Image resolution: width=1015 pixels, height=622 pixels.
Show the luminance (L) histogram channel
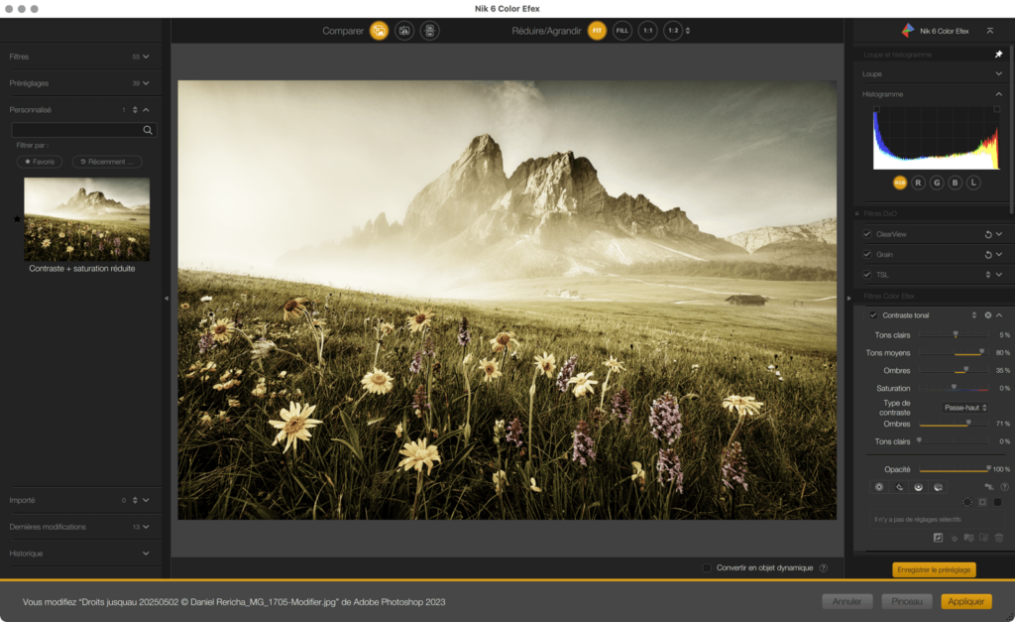[x=973, y=183]
